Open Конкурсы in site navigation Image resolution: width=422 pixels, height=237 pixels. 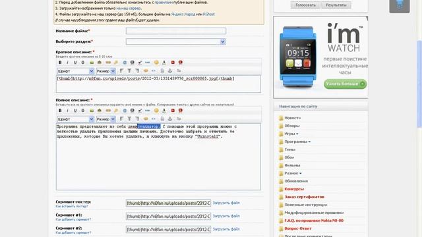tap(294, 189)
